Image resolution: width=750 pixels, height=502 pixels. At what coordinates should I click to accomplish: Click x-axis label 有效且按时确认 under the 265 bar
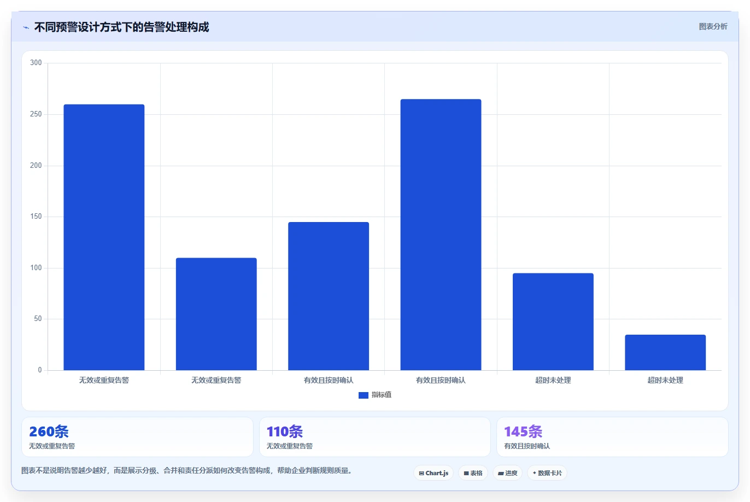tap(441, 380)
